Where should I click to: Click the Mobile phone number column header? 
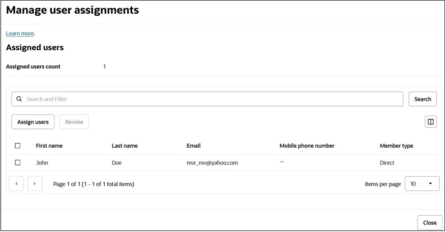pyautogui.click(x=307, y=146)
